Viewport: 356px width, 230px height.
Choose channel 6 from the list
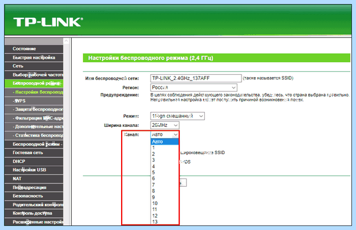165,178
